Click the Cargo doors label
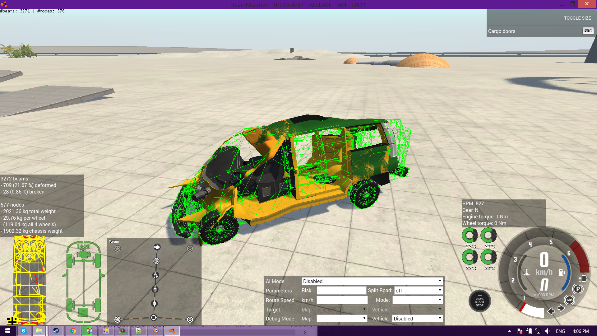 pos(502,31)
